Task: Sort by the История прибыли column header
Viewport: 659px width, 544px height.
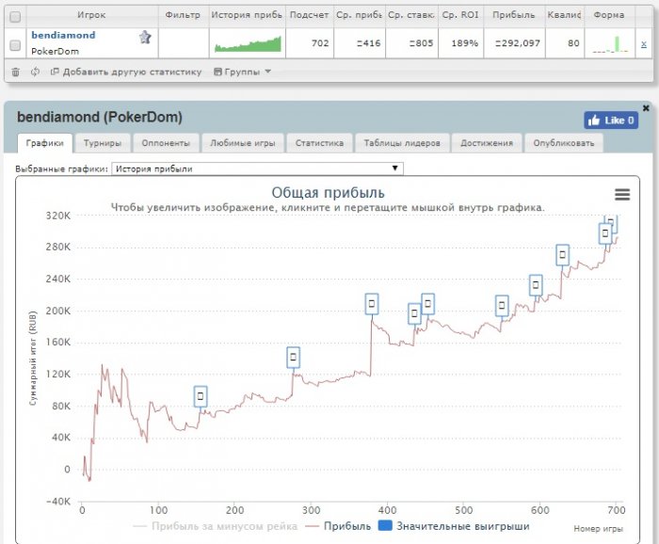Action: [x=247, y=15]
